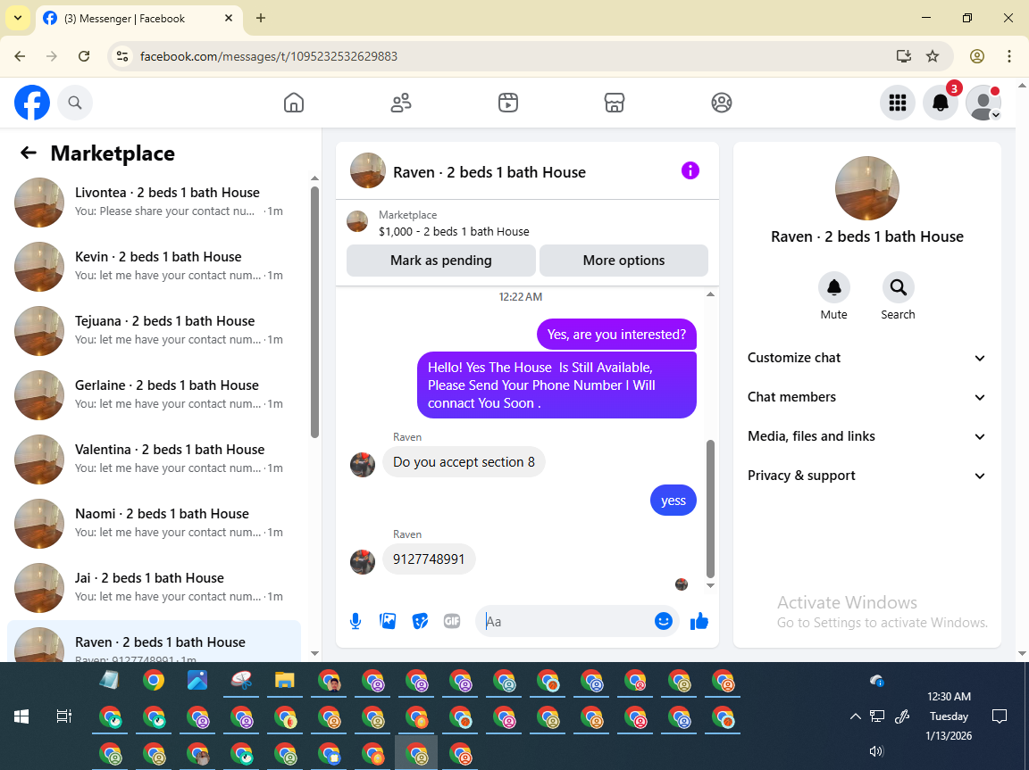Screen dimensions: 1029x770
Task: Open the Facebook logo home link
Action: pos(32,103)
